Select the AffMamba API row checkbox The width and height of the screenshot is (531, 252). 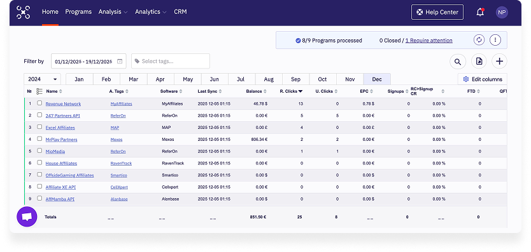click(x=39, y=198)
